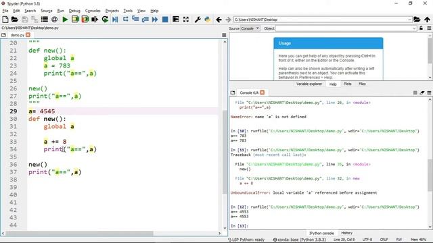Image resolution: width=433 pixels, height=243 pixels.
Task: Open the console pane options hamburger menu
Action: 429,93
